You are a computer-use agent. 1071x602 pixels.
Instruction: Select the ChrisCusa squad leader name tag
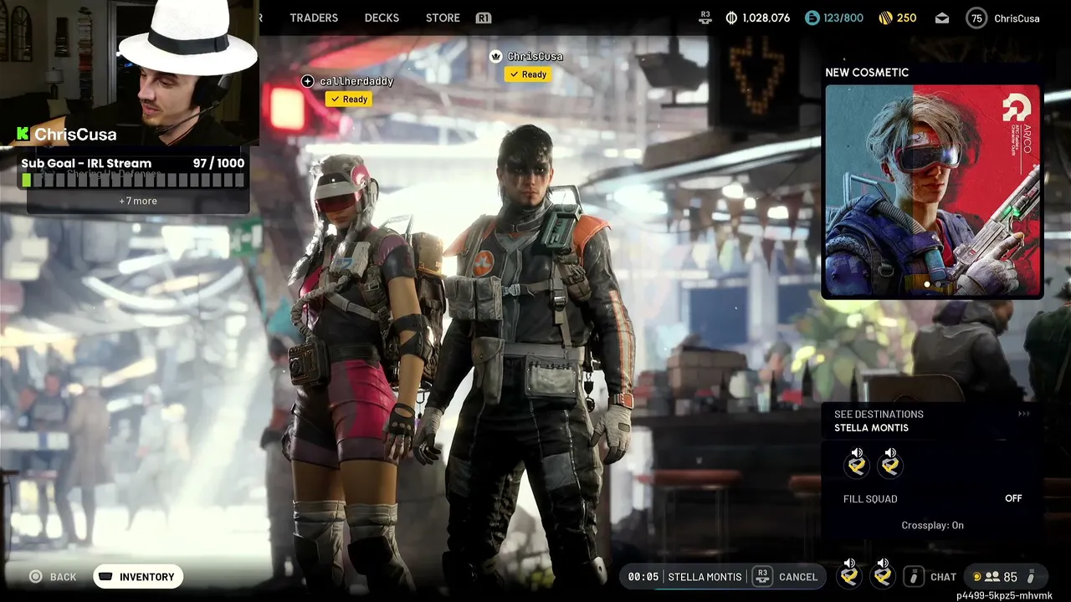point(535,56)
